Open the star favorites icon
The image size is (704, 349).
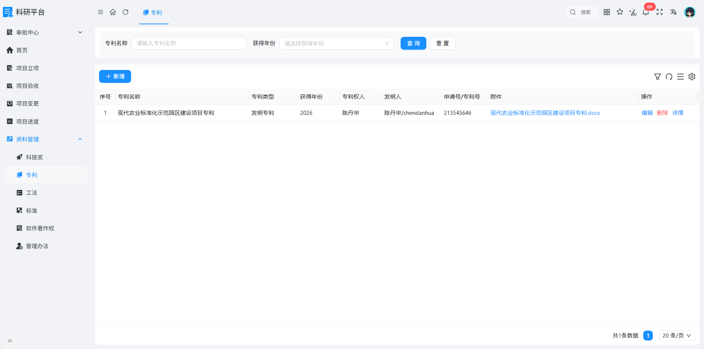[x=620, y=12]
